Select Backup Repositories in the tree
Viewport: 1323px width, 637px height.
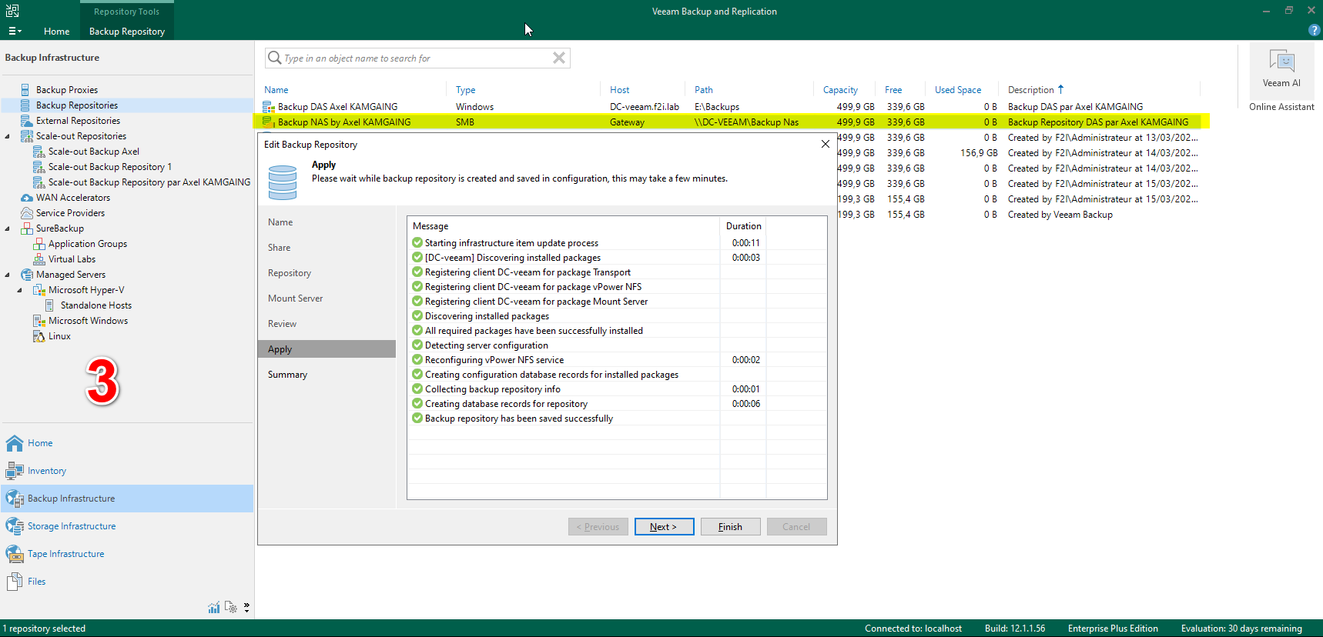tap(127, 105)
